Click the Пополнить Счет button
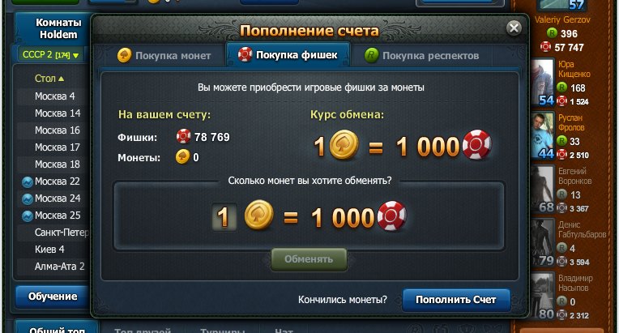Viewport: 619px width, 333px height. [456, 300]
